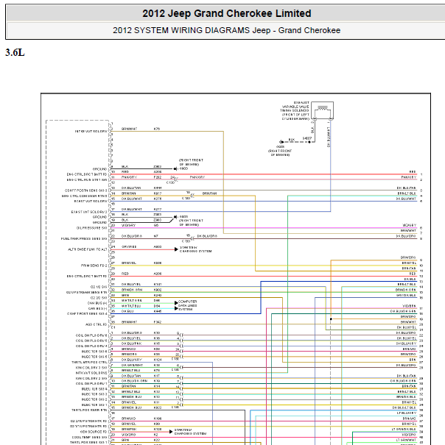Click the S4007 splice label
445x445 pixels.
pyautogui.click(x=307, y=138)
